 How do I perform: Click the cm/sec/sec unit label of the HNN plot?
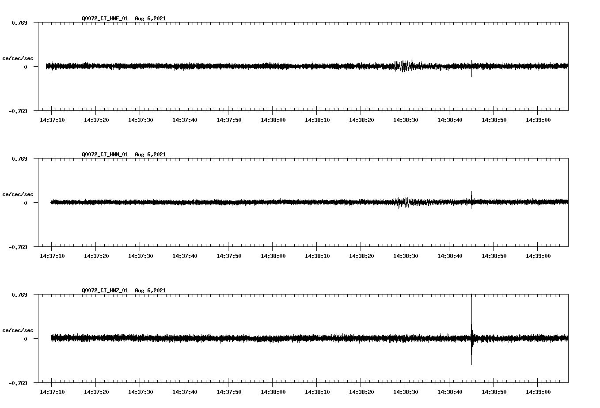pyautogui.click(x=18, y=194)
